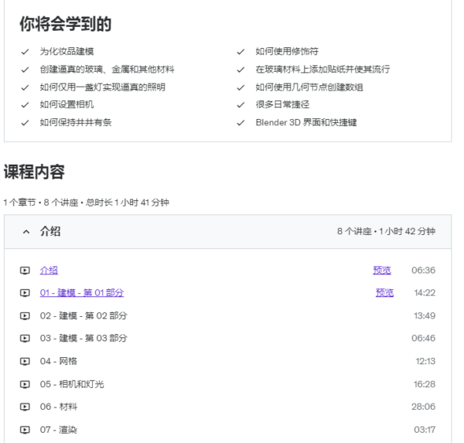Click duration 12:13
The height and width of the screenshot is (443, 464).
click(x=425, y=361)
